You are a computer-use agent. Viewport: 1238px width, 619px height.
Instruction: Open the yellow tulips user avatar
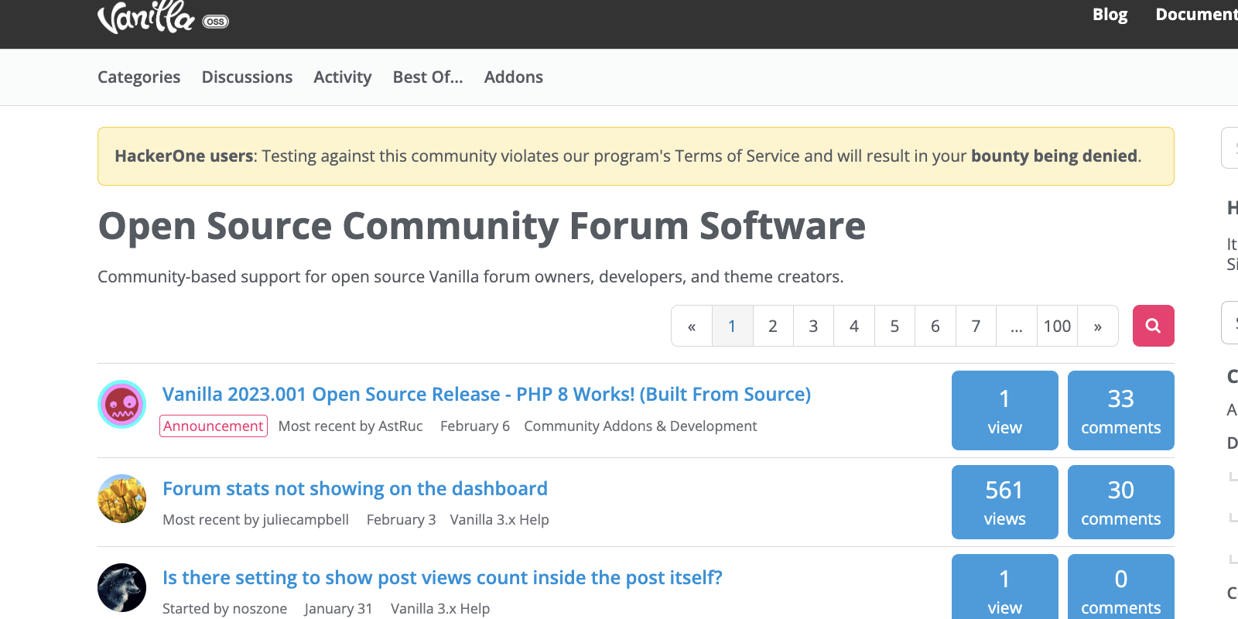[122, 498]
